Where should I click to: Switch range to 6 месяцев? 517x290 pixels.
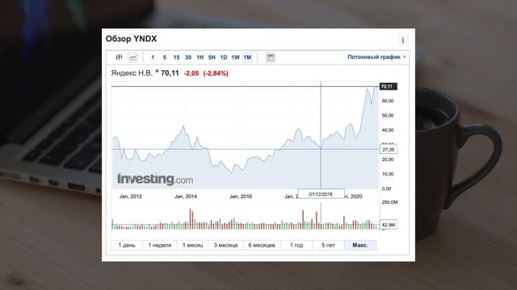click(x=262, y=245)
